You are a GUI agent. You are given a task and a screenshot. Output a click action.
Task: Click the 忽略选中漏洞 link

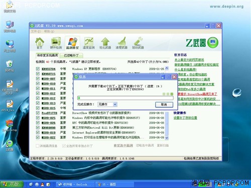pyautogui.click(x=145, y=145)
